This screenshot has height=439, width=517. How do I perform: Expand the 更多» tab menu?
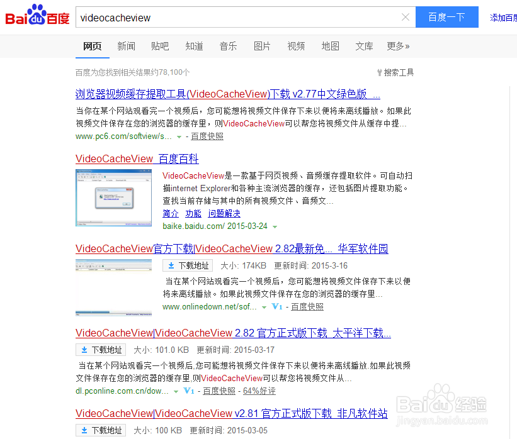tap(399, 46)
